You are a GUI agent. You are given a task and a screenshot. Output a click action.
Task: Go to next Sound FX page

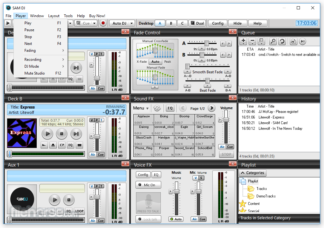[x=211, y=108]
